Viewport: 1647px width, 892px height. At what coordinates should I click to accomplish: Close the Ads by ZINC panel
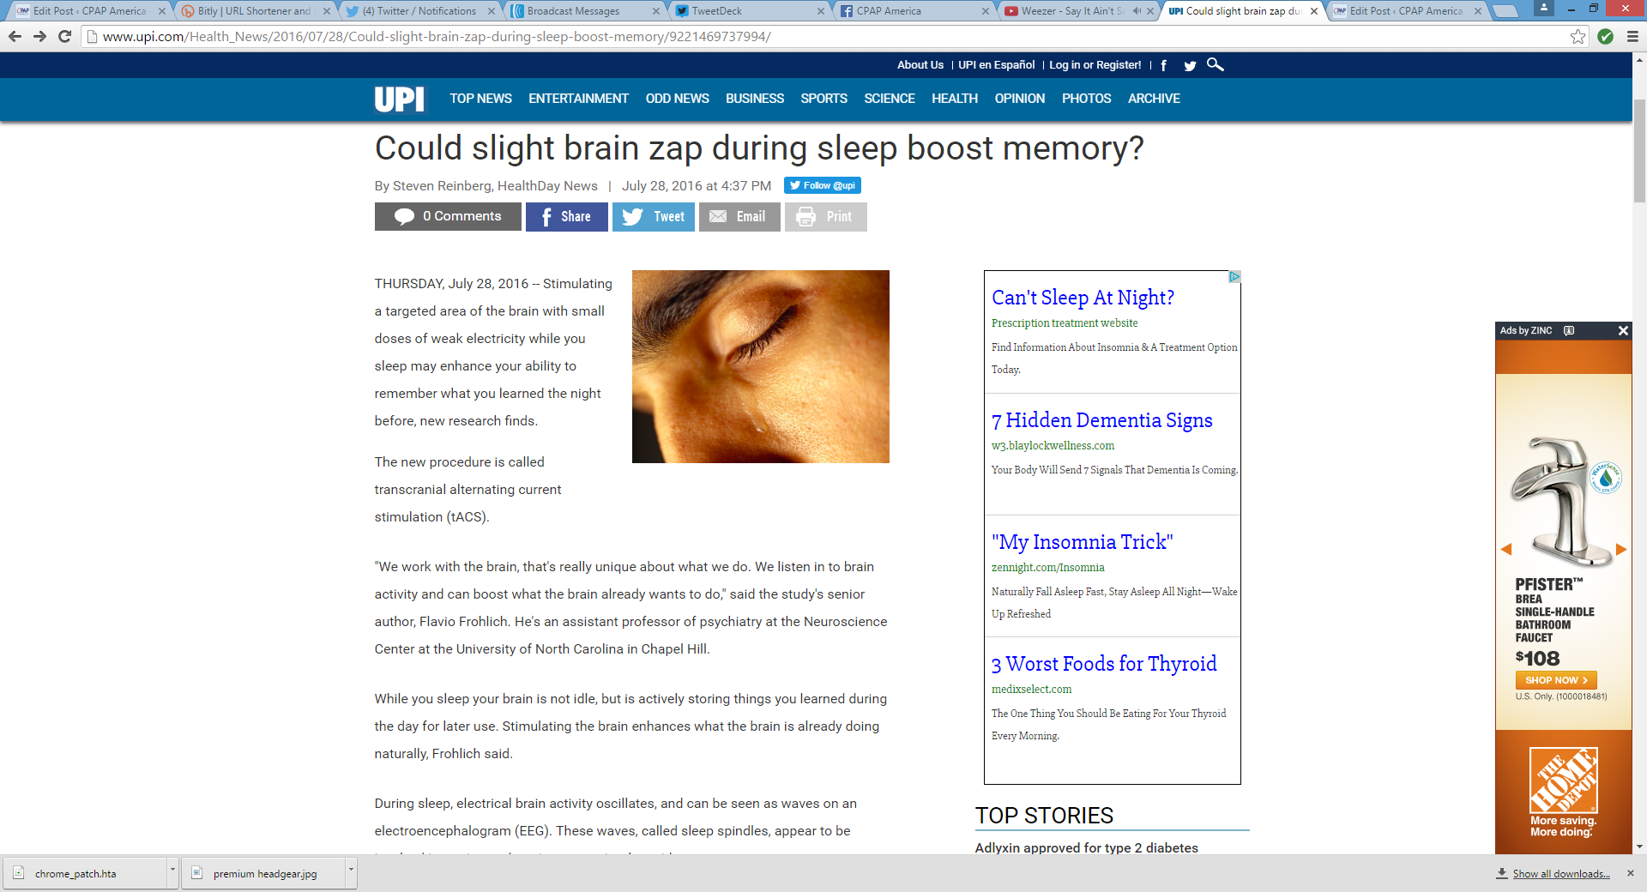(1623, 331)
